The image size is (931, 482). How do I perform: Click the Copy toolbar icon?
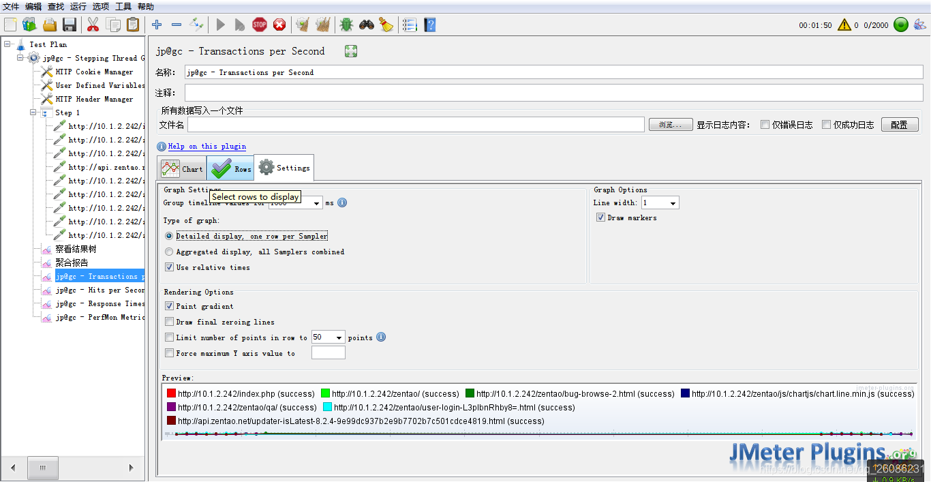[x=113, y=25]
